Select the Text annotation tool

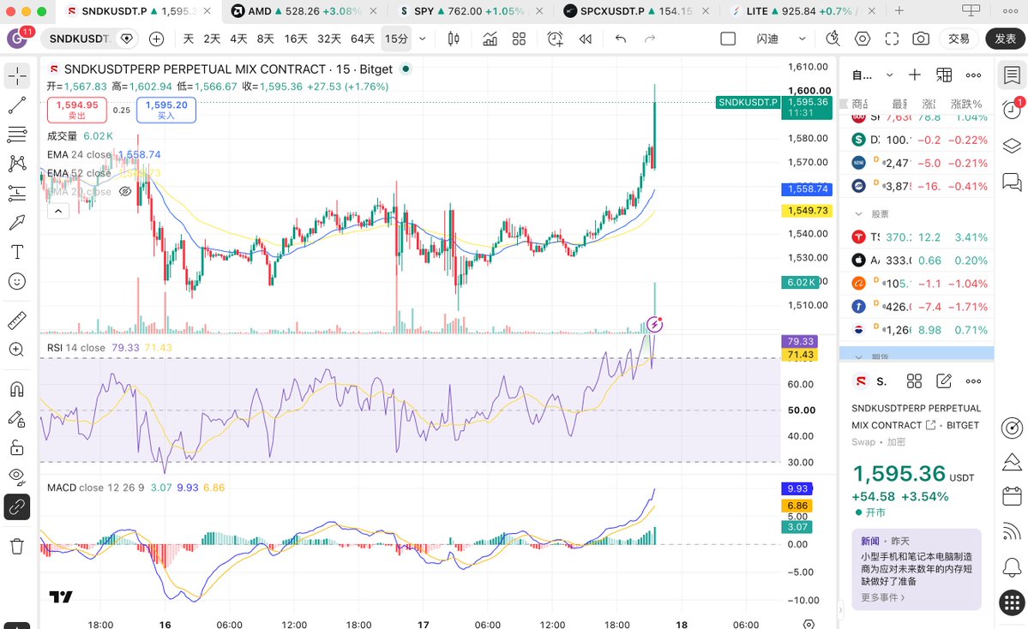[17, 252]
